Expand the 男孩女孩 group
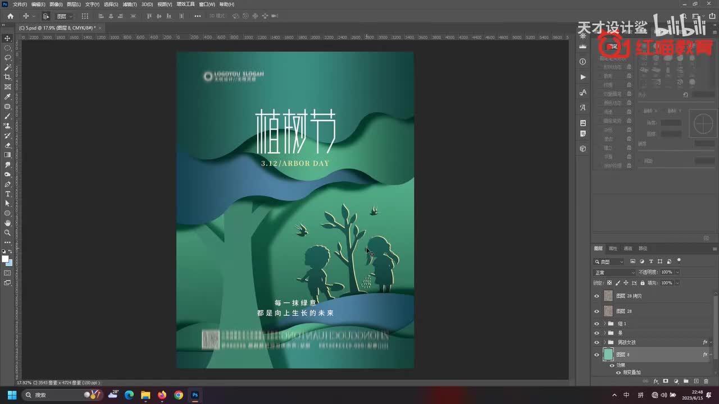719x404 pixels. 604,342
